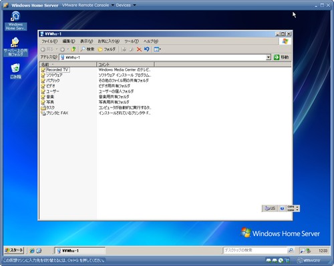Open the お気に入り(A) menu
This screenshot has height=266, width=334.
[x=109, y=41]
